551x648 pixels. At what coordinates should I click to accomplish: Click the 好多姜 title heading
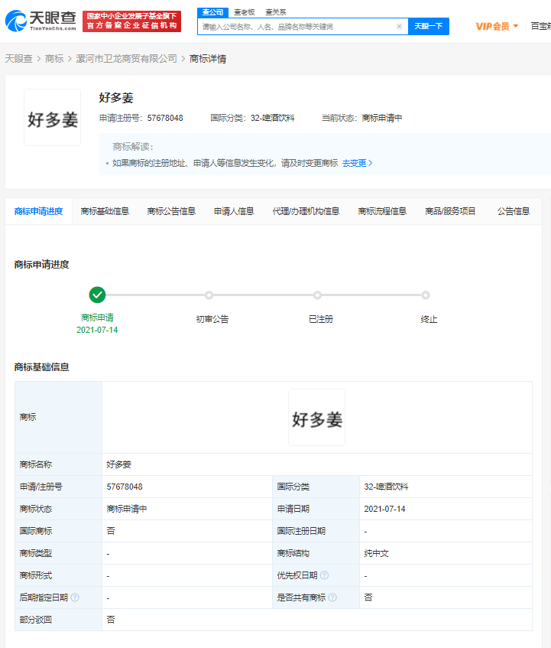[x=116, y=98]
